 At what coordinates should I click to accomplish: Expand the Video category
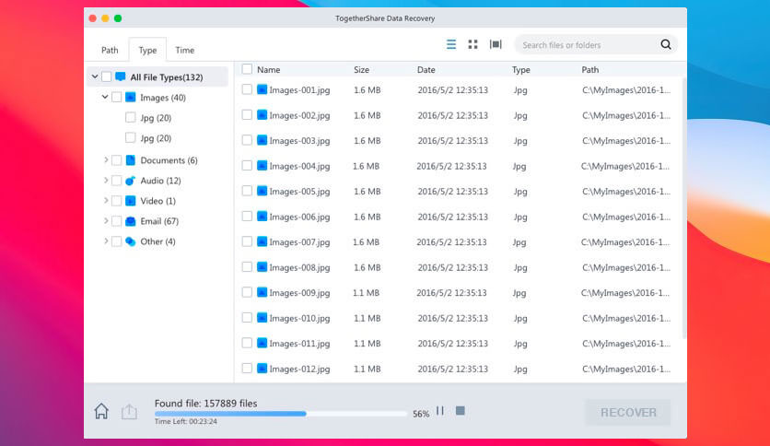click(106, 200)
